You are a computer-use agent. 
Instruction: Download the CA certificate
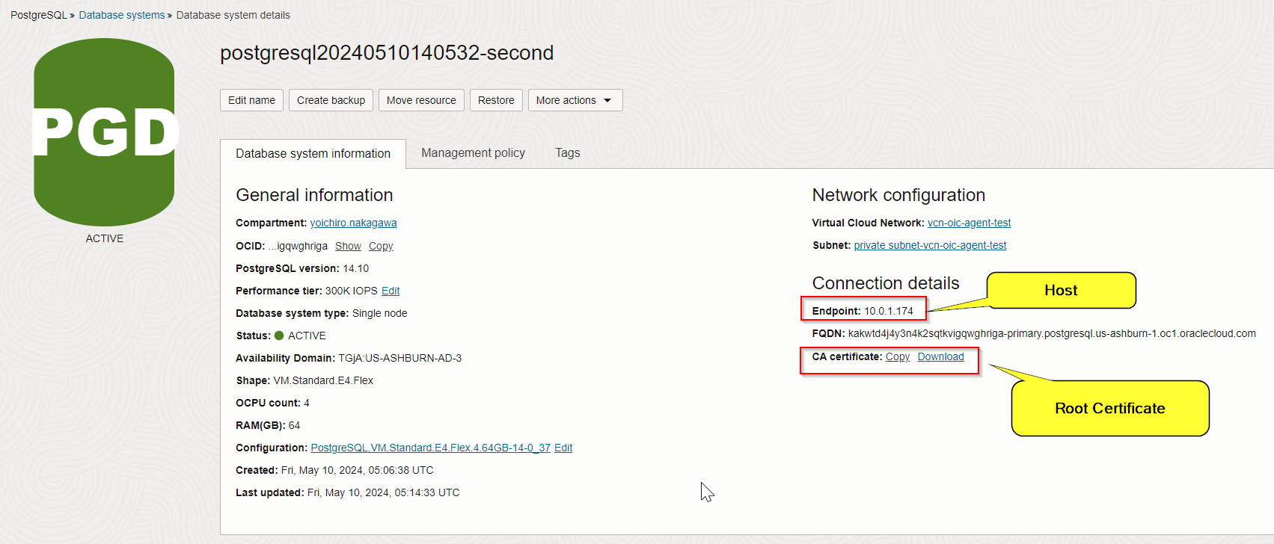click(x=940, y=356)
